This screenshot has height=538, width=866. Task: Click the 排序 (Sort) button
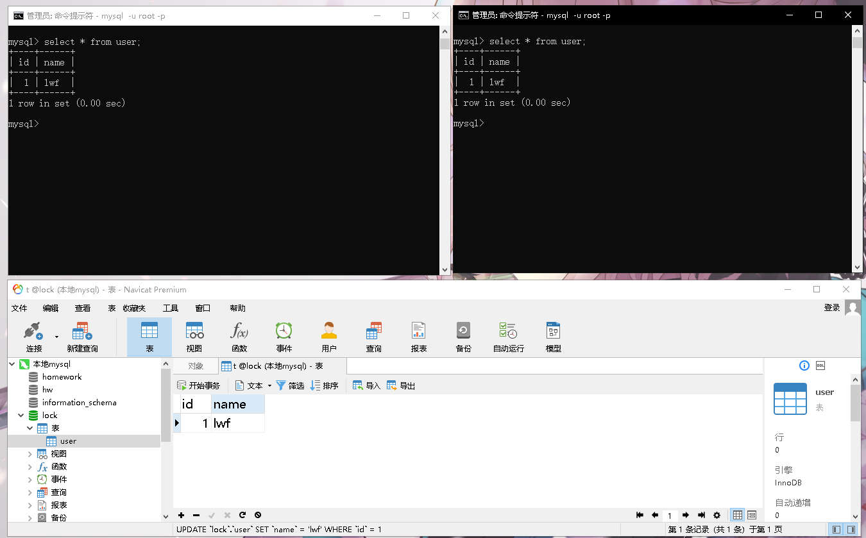point(324,385)
